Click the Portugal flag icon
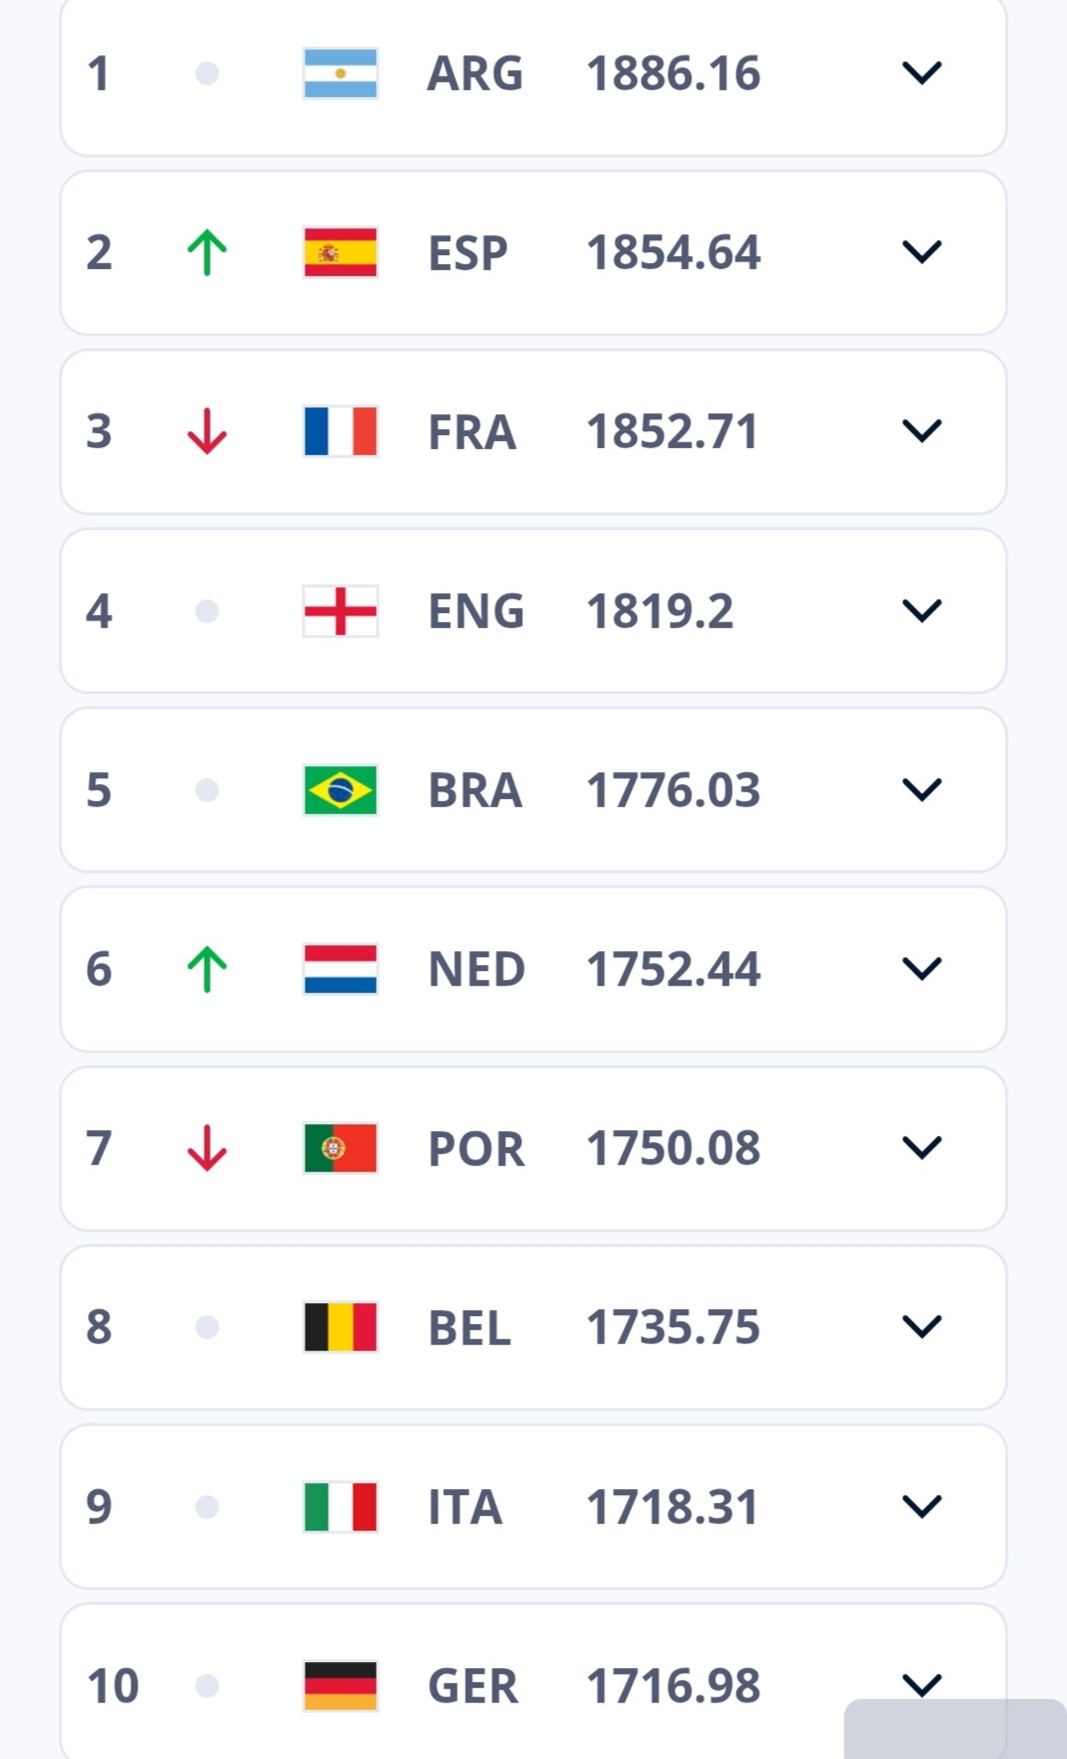This screenshot has height=1759, width=1067. tap(340, 1148)
